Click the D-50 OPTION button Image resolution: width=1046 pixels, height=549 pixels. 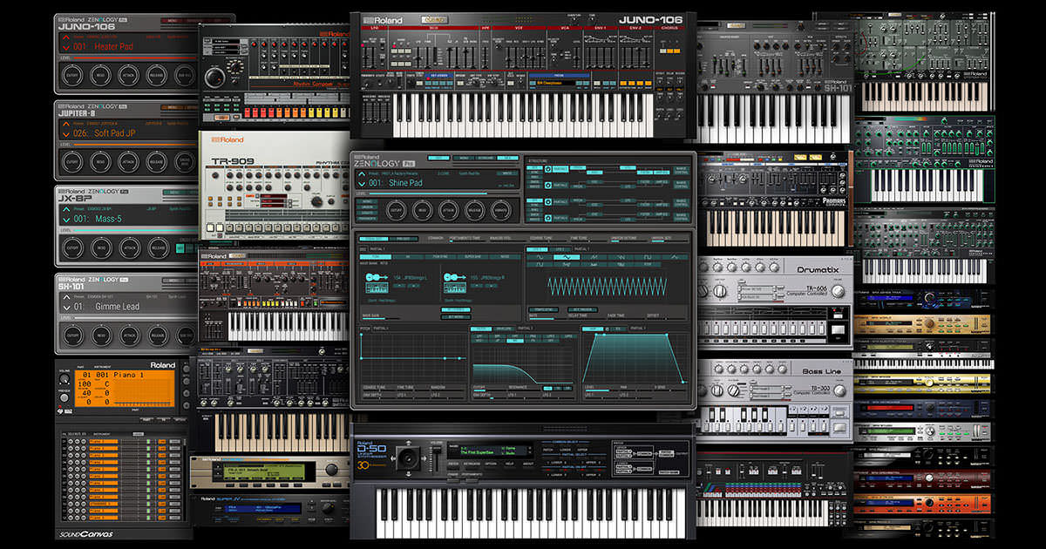[491, 464]
